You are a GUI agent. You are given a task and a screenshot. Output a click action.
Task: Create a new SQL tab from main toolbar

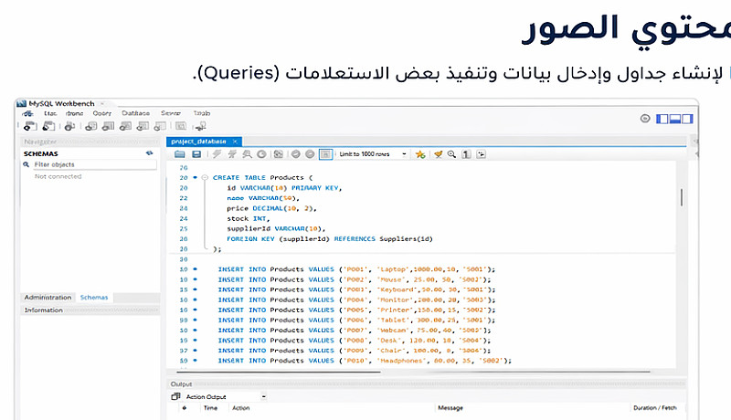pyautogui.click(x=30, y=126)
